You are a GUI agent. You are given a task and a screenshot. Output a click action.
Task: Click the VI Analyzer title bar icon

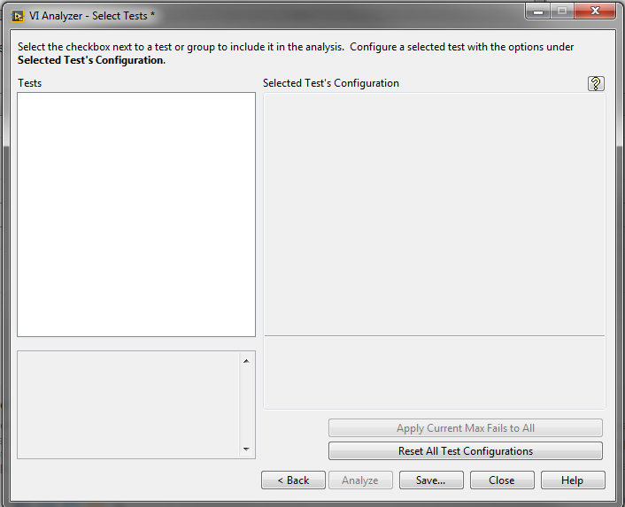tap(18, 16)
